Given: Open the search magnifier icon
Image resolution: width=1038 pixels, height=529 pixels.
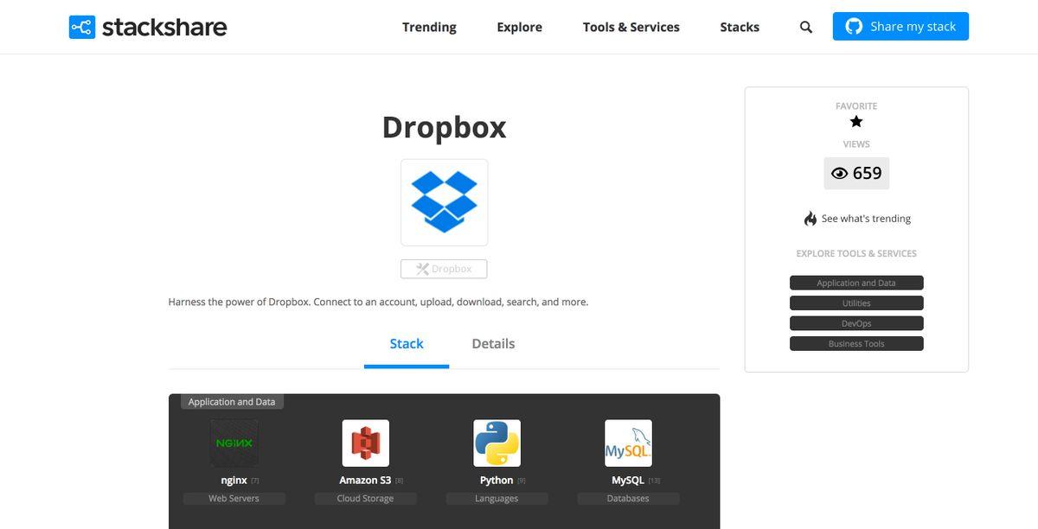Looking at the screenshot, I should (805, 27).
